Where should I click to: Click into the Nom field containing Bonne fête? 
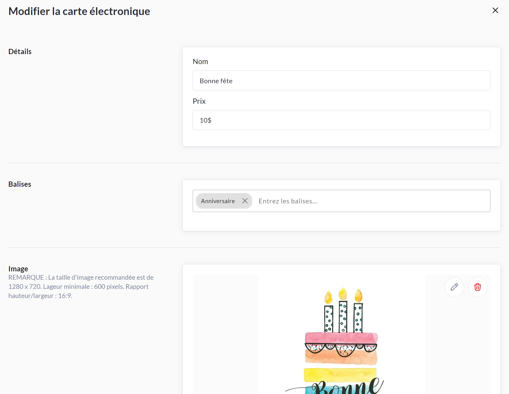pos(341,81)
